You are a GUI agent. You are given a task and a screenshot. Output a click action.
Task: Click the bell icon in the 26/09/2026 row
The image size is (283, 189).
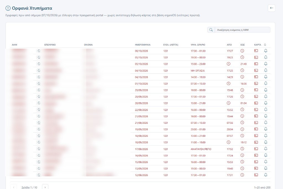266,103
